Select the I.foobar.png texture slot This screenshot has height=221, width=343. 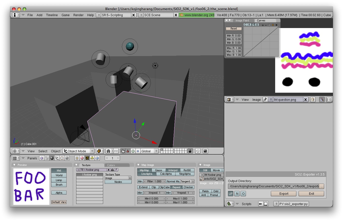coord(90,175)
